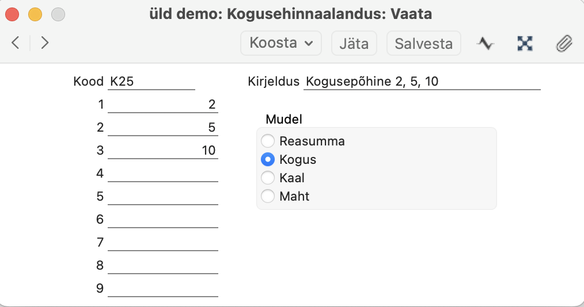Expand the Koosta dropdown menu
The height and width of the screenshot is (307, 584).
pyautogui.click(x=281, y=43)
